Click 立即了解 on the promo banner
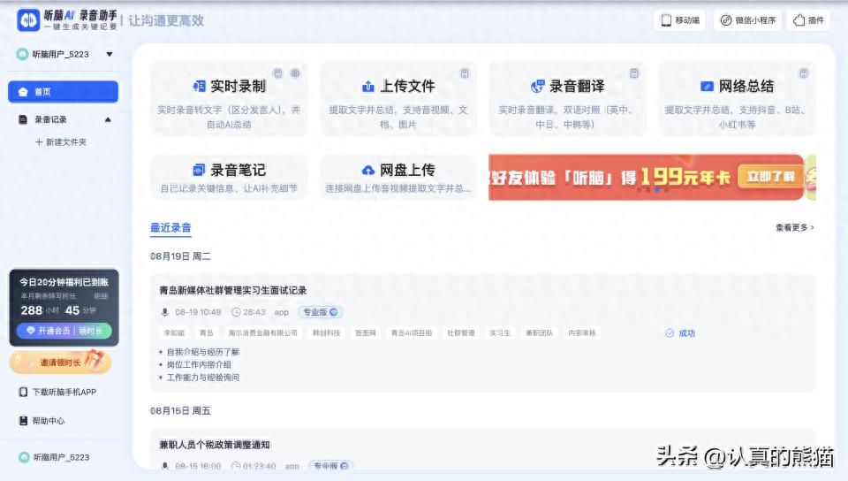Viewport: 848px width, 481px height. (770, 176)
